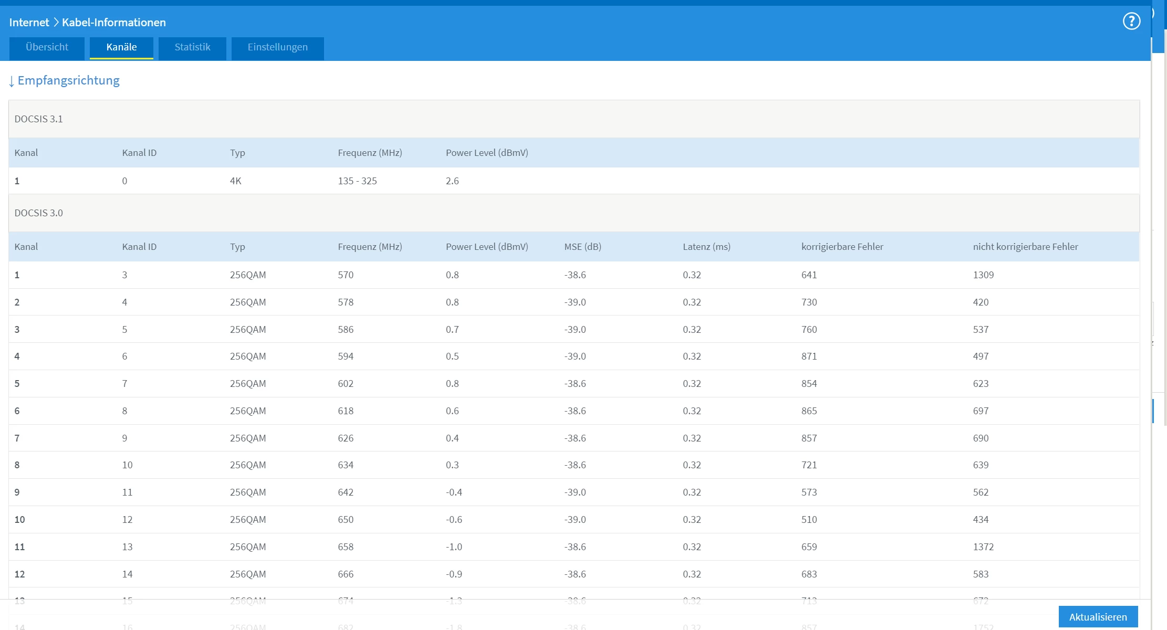The width and height of the screenshot is (1167, 630).
Task: Select the row with frequency 658
Action: click(x=346, y=547)
